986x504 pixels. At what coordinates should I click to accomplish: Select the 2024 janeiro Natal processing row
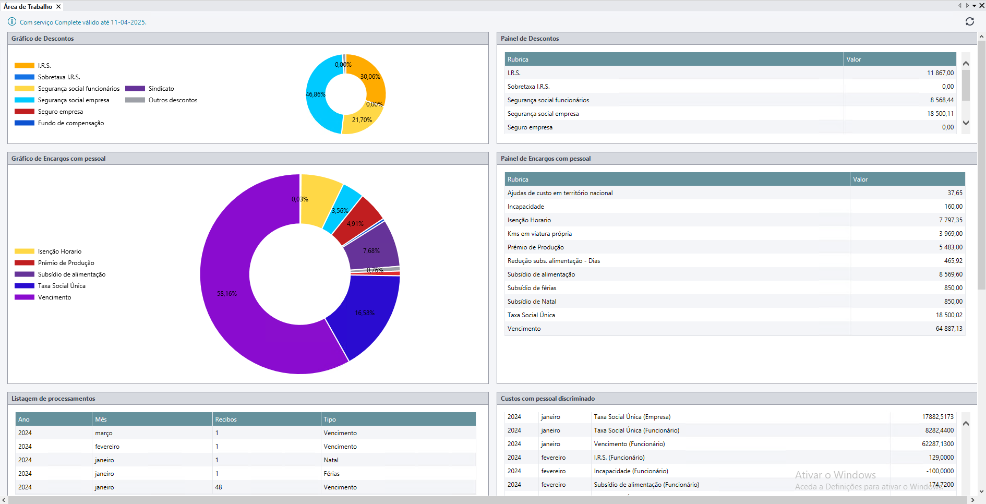[245, 460]
